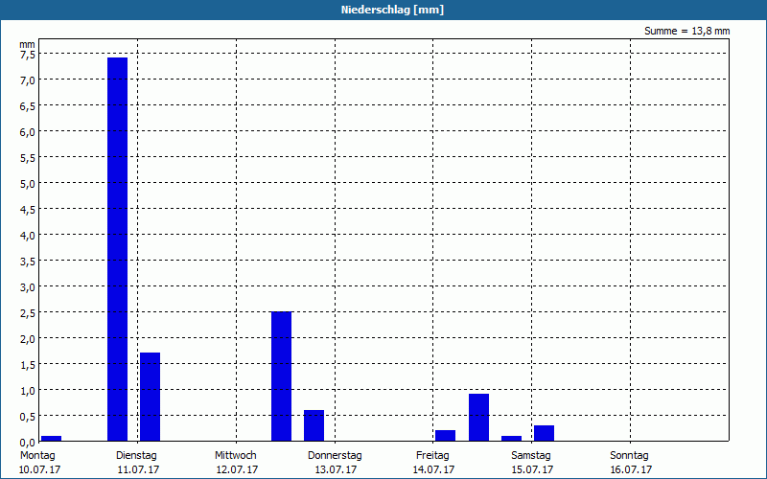Click the 1,7 mm bar on Dienstag
This screenshot has height=479, width=767.
point(151,397)
